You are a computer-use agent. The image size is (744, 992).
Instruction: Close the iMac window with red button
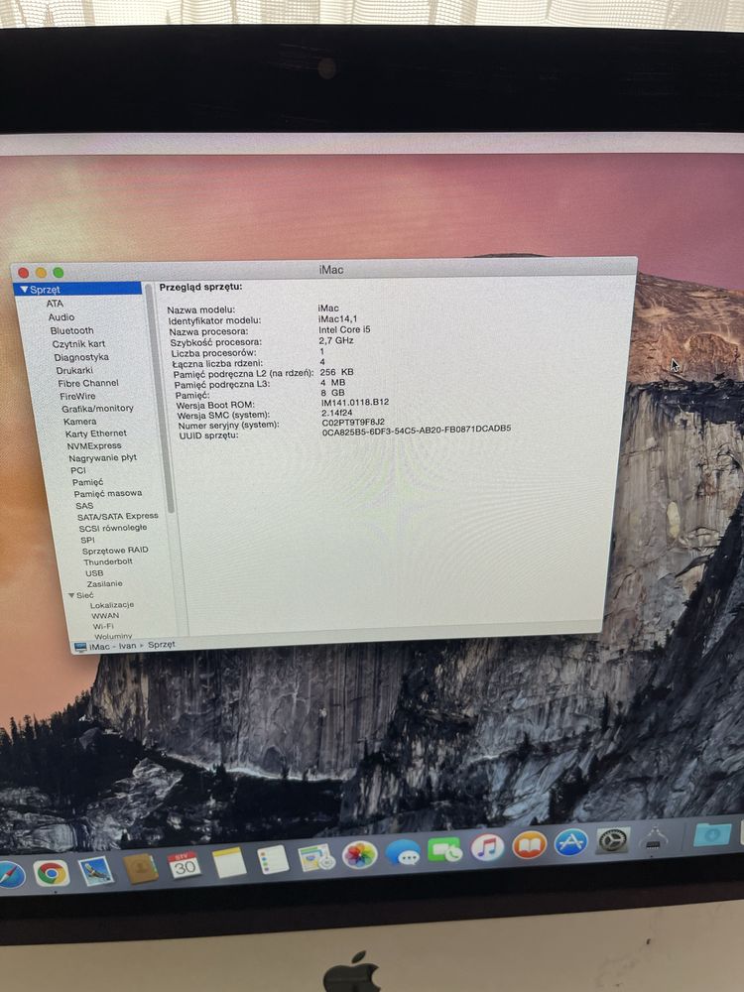tap(24, 273)
